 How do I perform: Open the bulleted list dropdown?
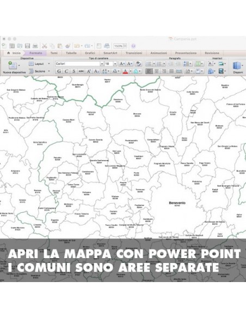[154, 64]
